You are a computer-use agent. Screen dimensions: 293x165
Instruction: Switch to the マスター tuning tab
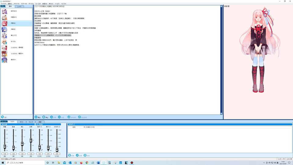coord(12,122)
